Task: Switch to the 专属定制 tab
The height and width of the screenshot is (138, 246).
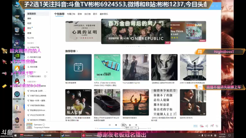Action: tap(71, 14)
